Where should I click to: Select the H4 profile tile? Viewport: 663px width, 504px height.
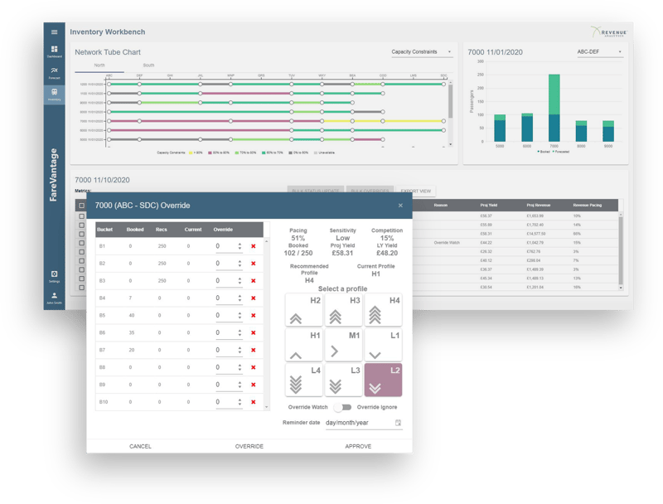click(383, 310)
